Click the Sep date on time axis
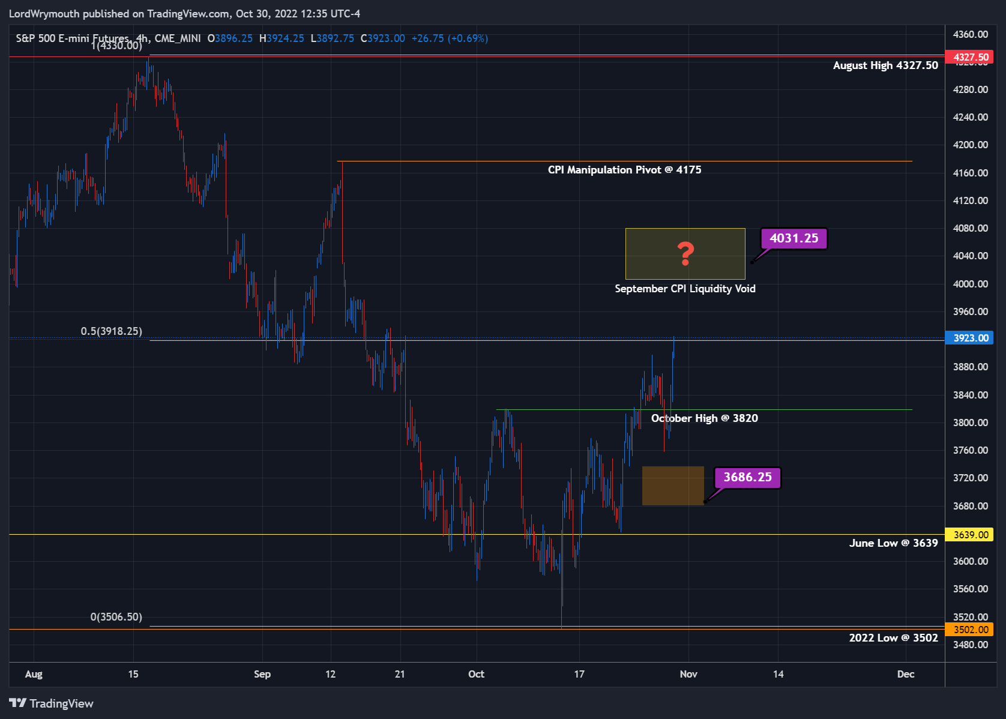Image resolution: width=1006 pixels, height=719 pixels. pos(262,674)
